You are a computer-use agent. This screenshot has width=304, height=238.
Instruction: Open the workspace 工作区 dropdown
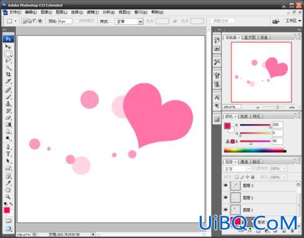[293, 20]
